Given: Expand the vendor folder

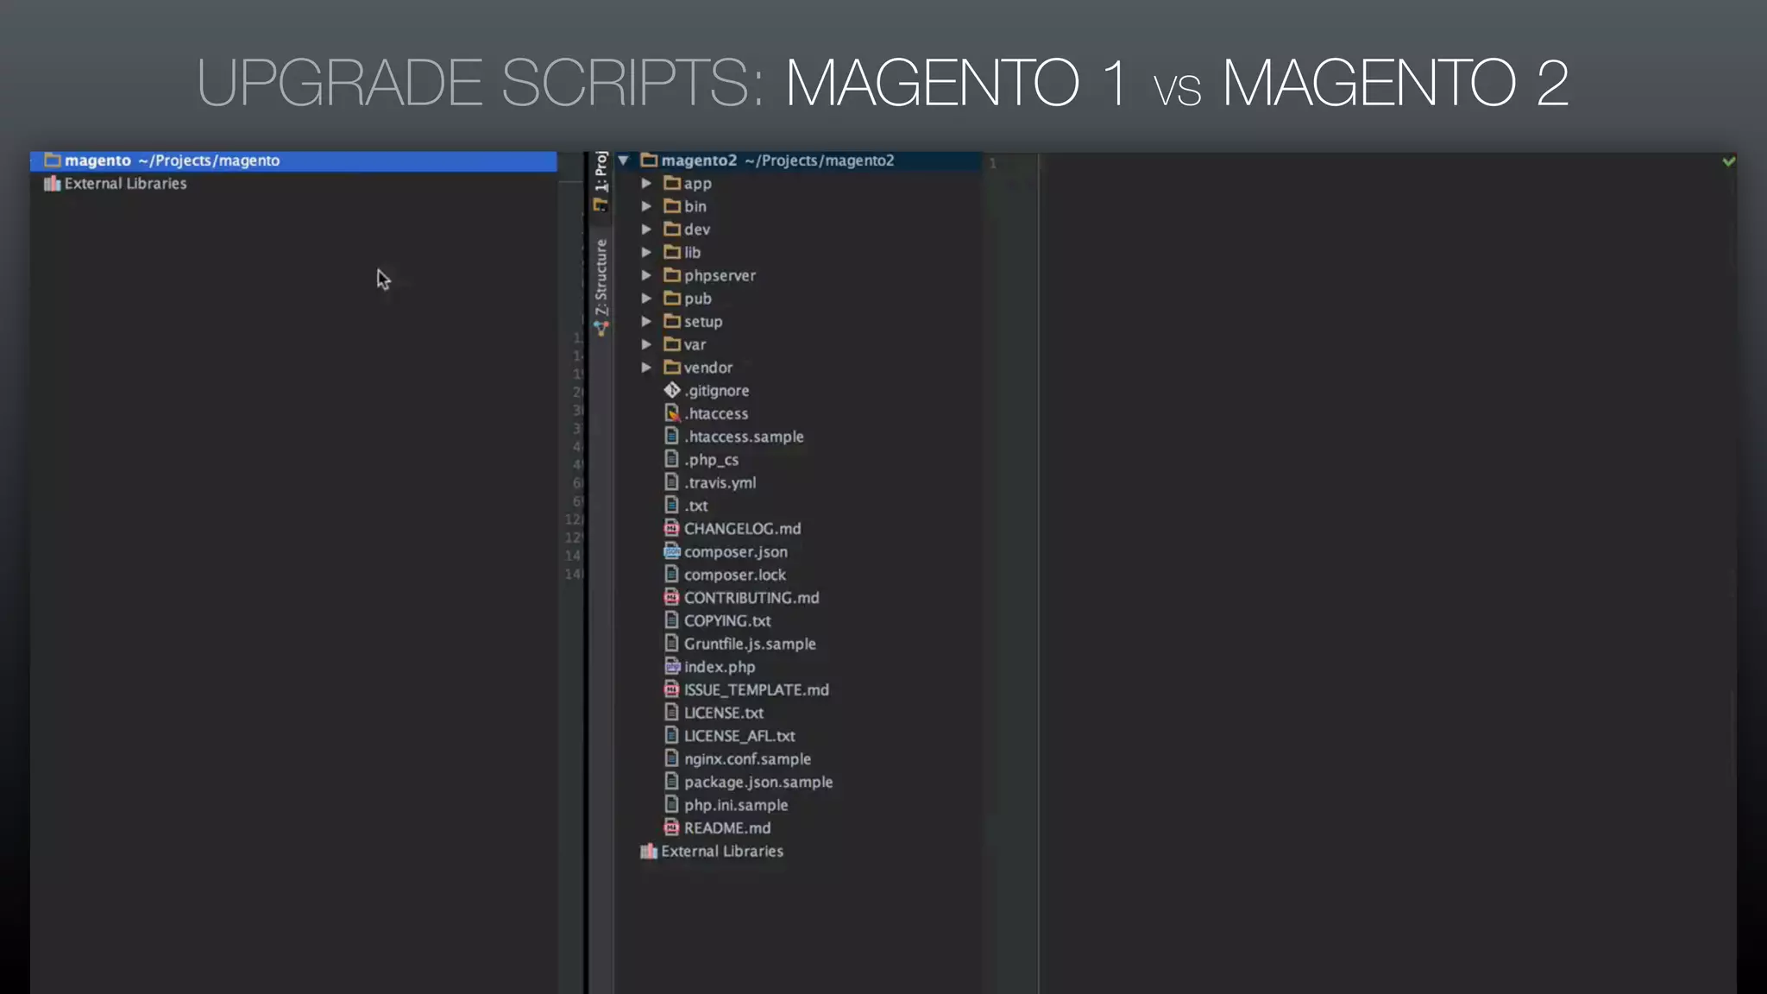Looking at the screenshot, I should 646,368.
